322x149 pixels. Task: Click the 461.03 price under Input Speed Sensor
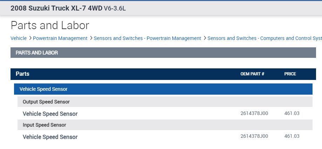pyautogui.click(x=292, y=136)
